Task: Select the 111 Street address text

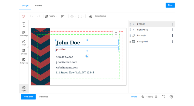Action: 75,73
